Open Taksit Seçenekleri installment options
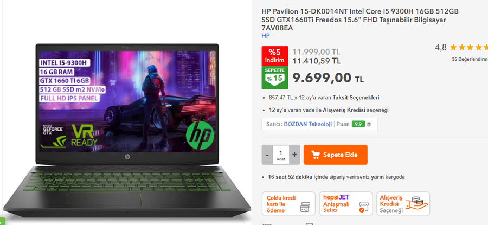Screen dimensions: 488x225 click(x=356, y=98)
